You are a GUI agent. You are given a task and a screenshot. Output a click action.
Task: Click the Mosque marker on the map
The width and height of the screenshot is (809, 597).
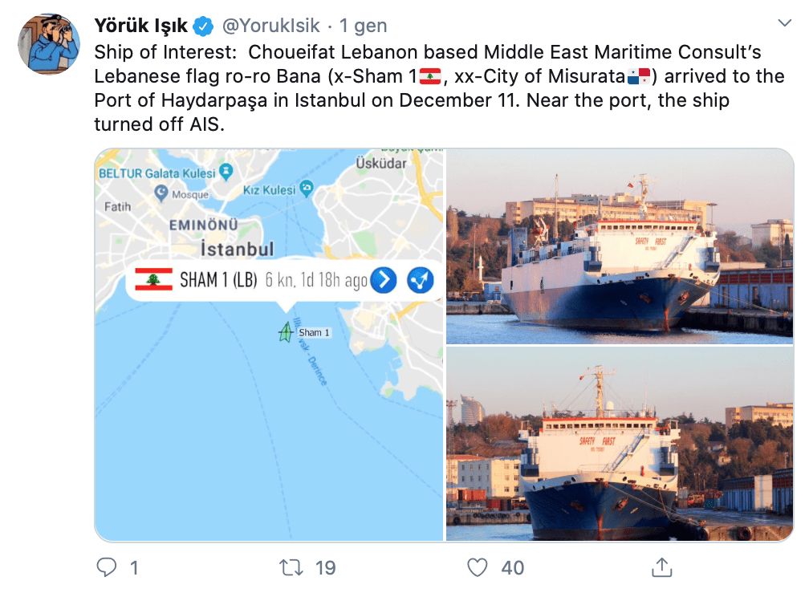(161, 193)
